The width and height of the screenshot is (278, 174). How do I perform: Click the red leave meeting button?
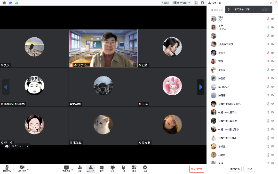(197, 169)
